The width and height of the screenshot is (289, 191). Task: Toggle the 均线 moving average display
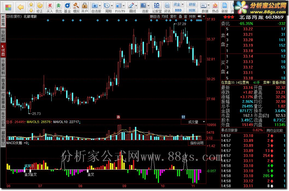165,16
